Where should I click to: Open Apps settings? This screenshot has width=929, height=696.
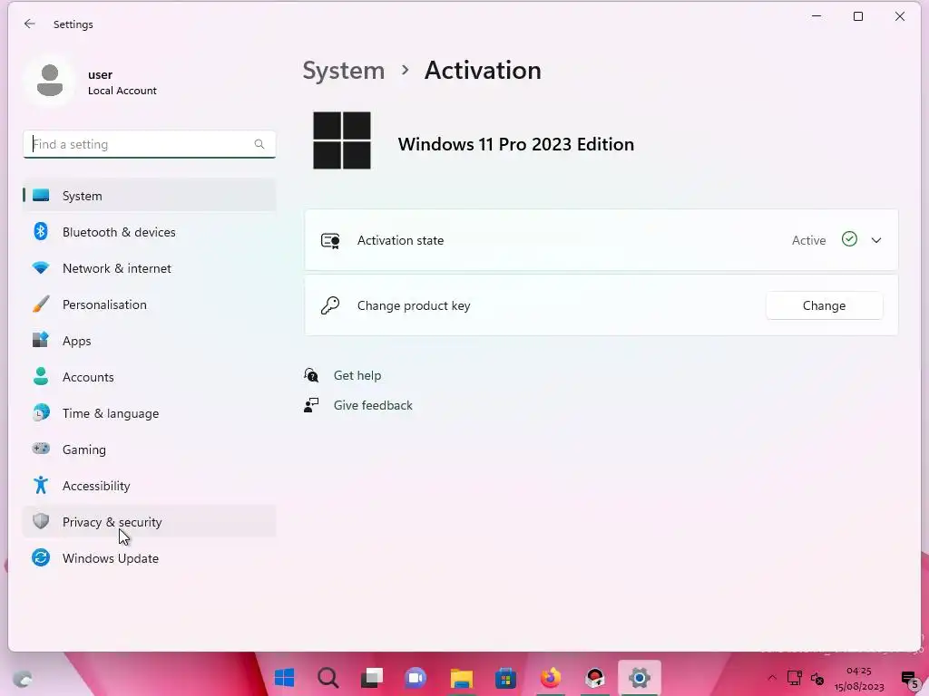pos(150,341)
